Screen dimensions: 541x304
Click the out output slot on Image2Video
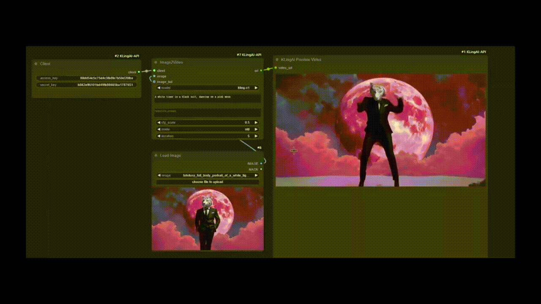coord(262,71)
